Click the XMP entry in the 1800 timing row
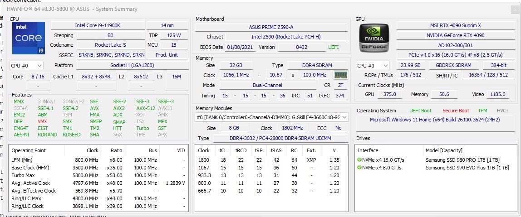 pyautogui.click(x=311, y=160)
